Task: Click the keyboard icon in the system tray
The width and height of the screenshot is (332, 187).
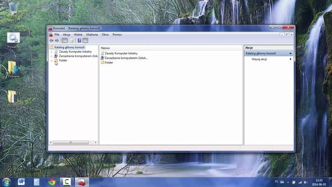Action: [x=282, y=182]
